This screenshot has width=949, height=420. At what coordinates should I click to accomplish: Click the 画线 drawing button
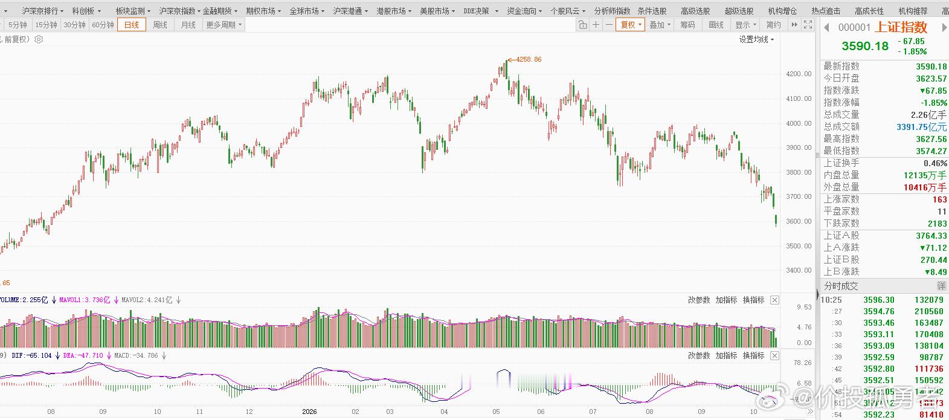pos(716,25)
